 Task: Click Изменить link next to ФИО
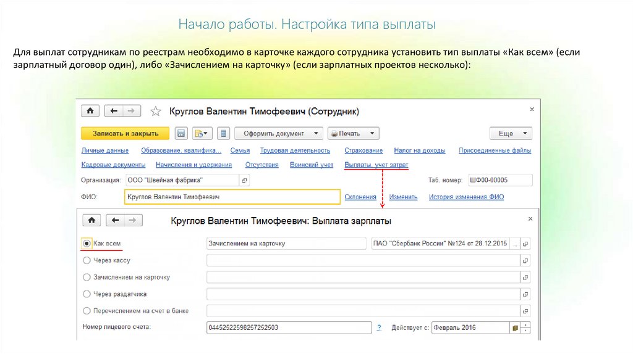pos(403,197)
